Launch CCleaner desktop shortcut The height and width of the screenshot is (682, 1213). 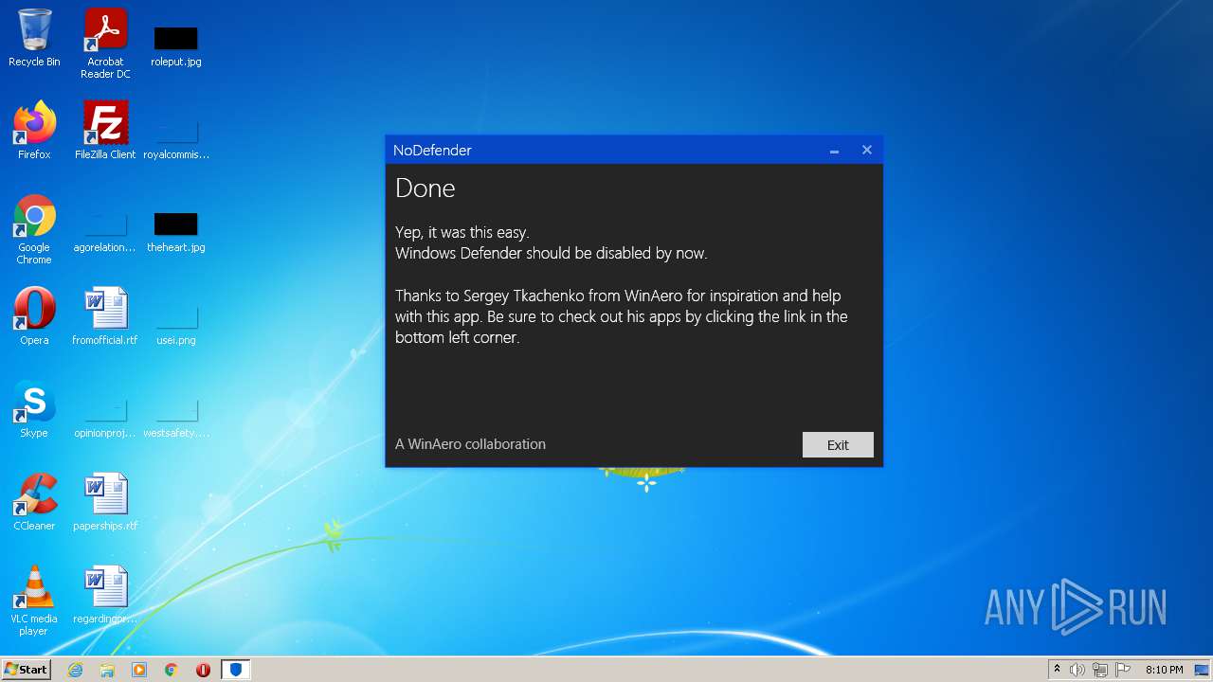[34, 502]
